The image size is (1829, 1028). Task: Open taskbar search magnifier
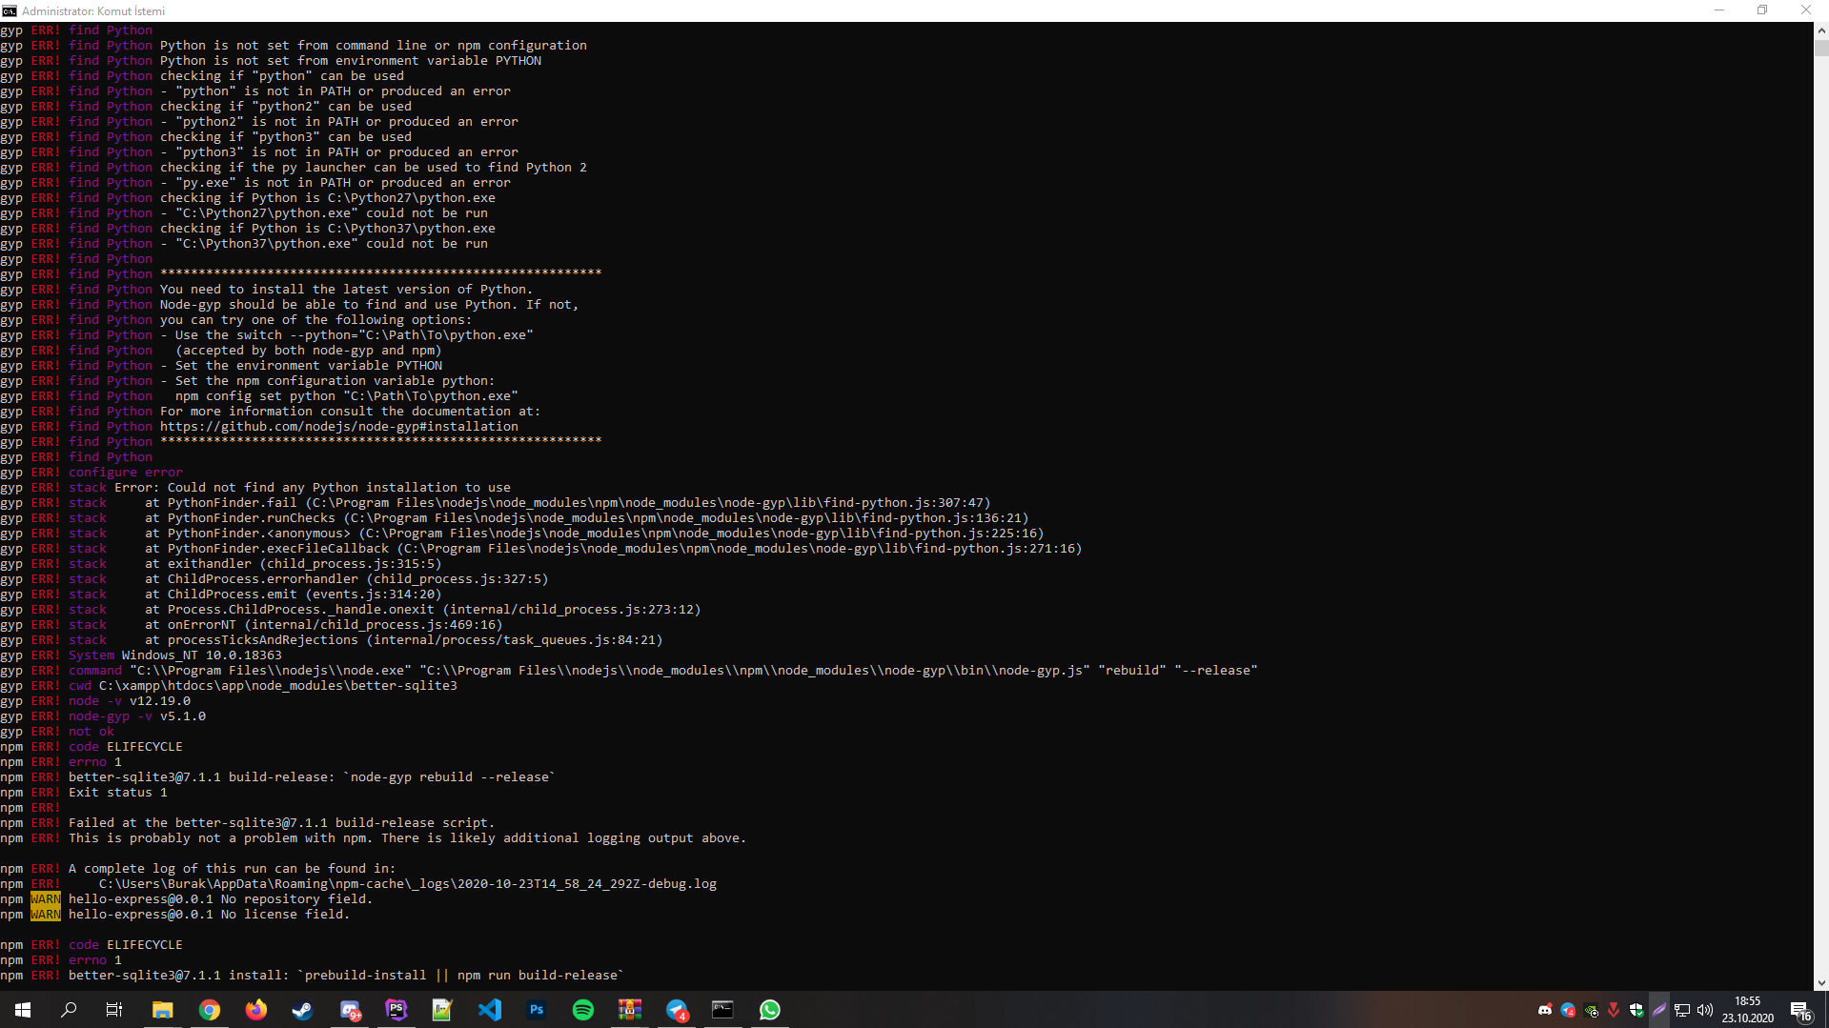(x=69, y=1010)
